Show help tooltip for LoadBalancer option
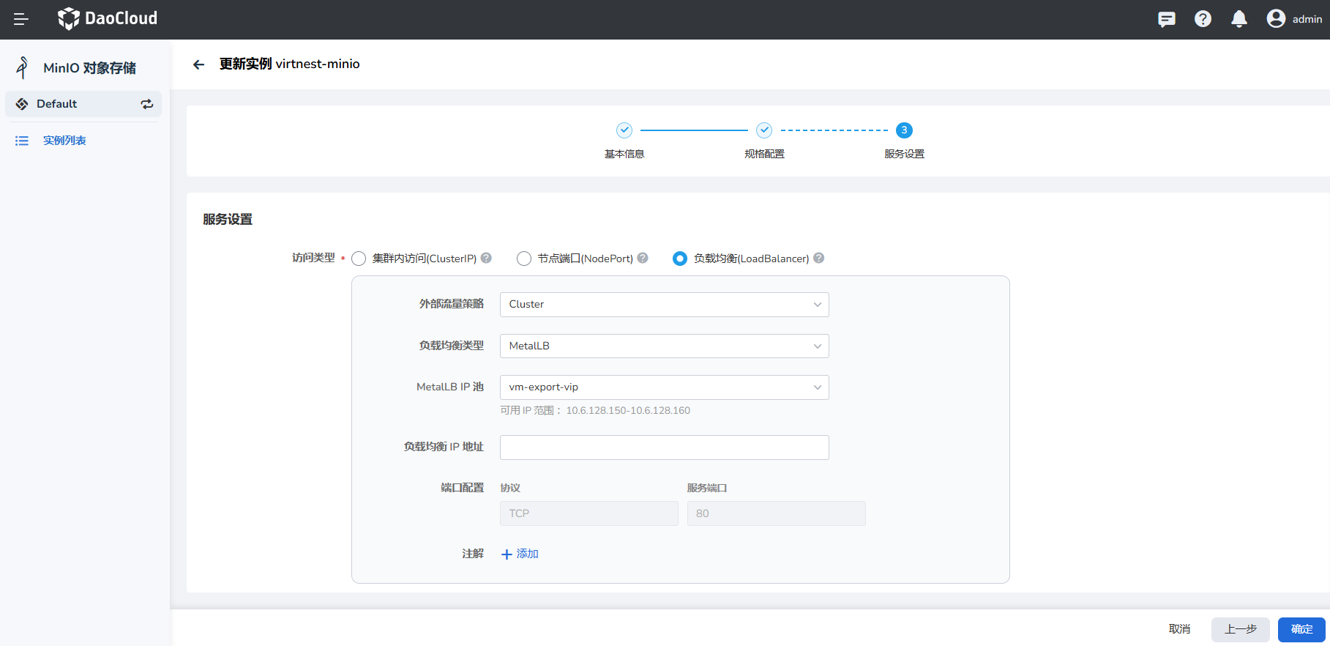Image resolution: width=1330 pixels, height=646 pixels. pyautogui.click(x=819, y=258)
